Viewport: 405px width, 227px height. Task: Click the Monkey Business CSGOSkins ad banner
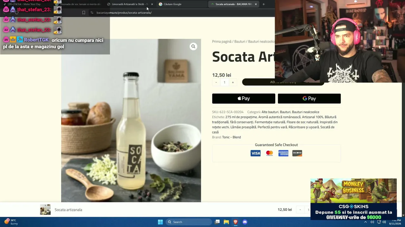click(x=353, y=199)
